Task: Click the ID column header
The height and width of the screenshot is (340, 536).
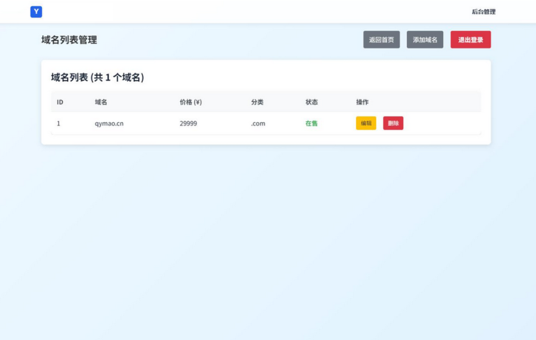Action: [60, 102]
